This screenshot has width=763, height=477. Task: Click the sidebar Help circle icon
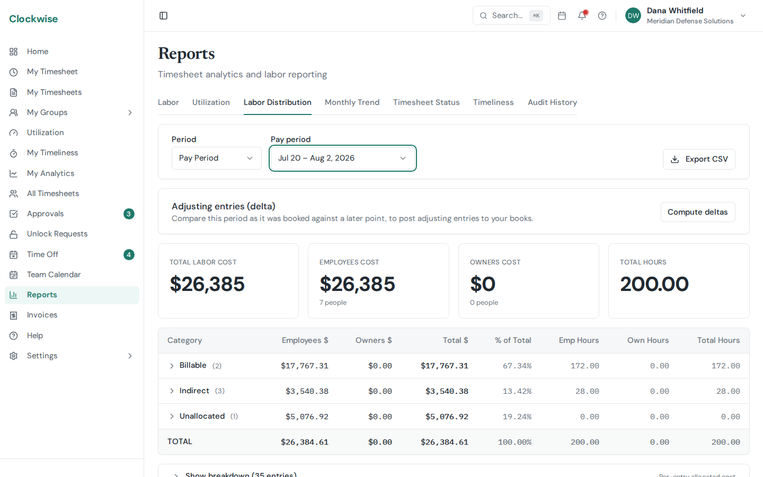click(14, 335)
